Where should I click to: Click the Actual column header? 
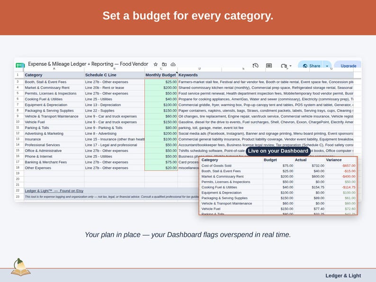(301, 160)
